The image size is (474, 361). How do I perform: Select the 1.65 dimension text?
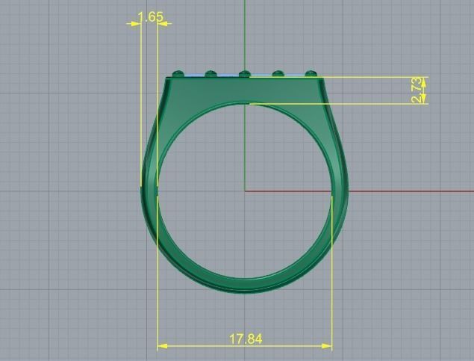(x=150, y=17)
